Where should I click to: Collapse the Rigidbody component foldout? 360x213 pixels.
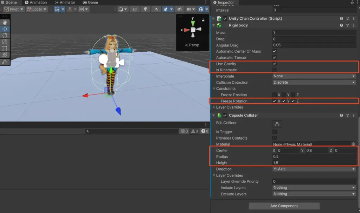(x=214, y=25)
